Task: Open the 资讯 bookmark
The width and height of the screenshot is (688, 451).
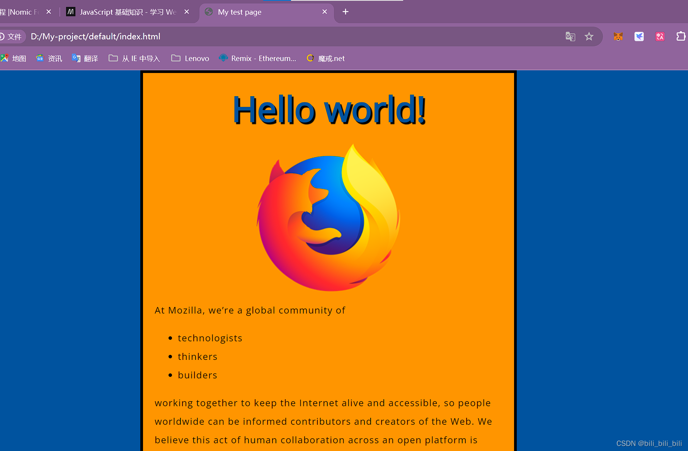Action: coord(49,58)
